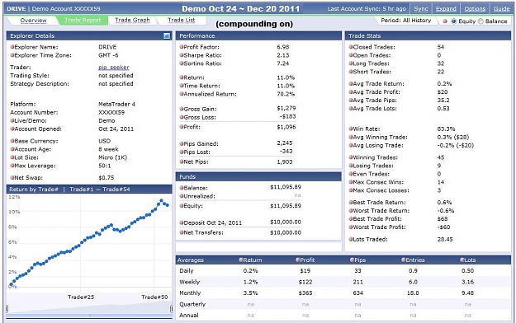
Task: Click the Sync link in header
Action: [420, 9]
